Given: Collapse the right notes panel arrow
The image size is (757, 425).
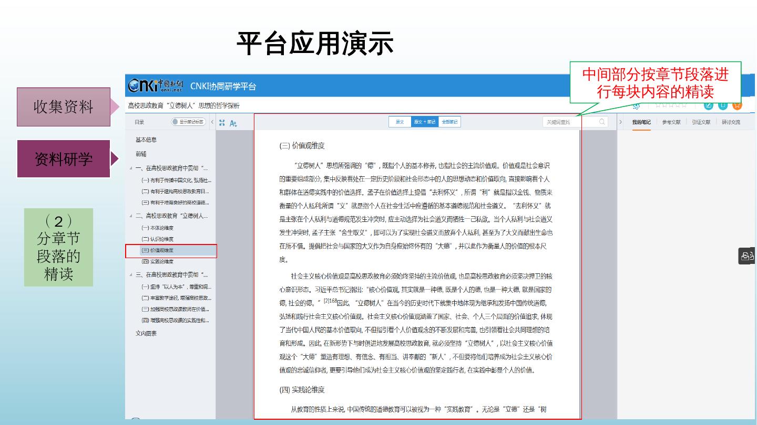Looking at the screenshot, I should (x=621, y=122).
